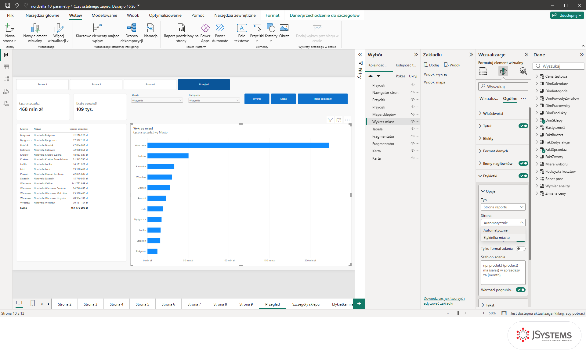Enable Tylko format zdania switch
586x354 pixels.
coord(521,249)
